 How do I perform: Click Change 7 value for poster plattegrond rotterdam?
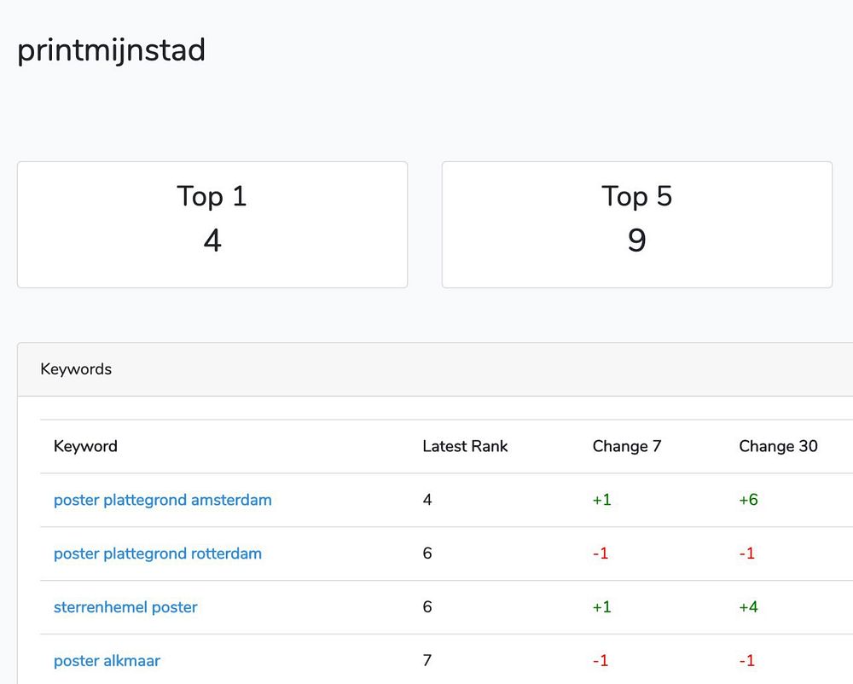pyautogui.click(x=601, y=554)
